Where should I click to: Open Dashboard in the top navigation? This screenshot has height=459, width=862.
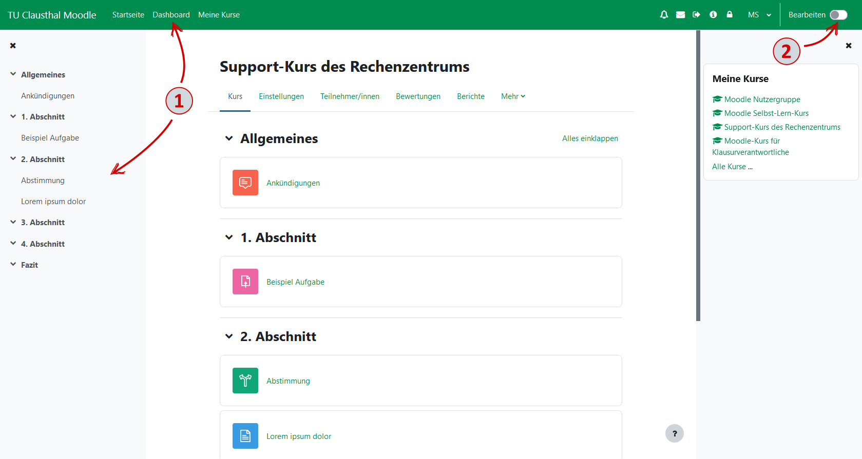(171, 15)
